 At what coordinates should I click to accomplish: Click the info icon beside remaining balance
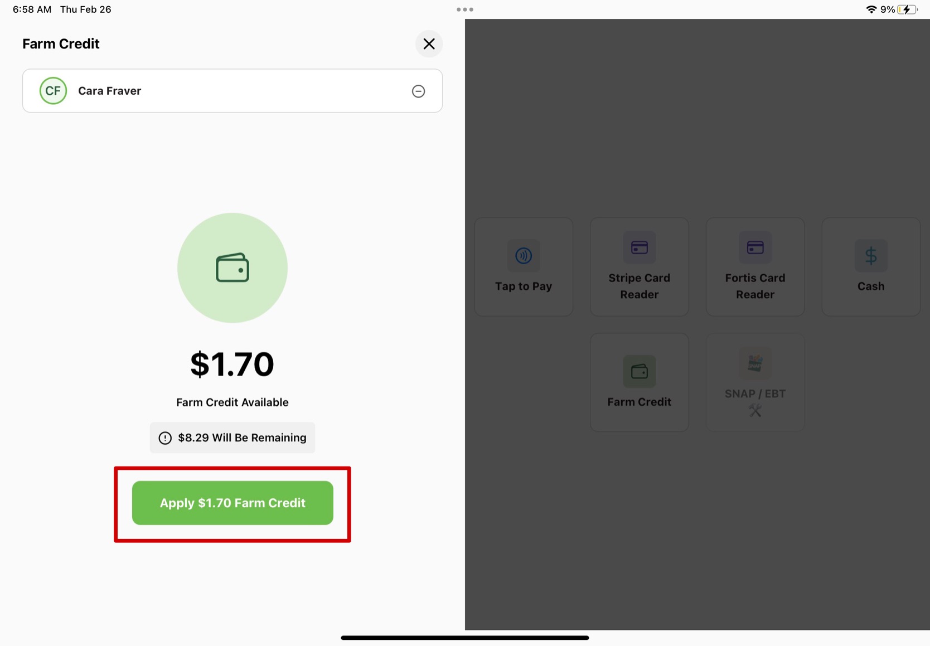click(x=165, y=438)
